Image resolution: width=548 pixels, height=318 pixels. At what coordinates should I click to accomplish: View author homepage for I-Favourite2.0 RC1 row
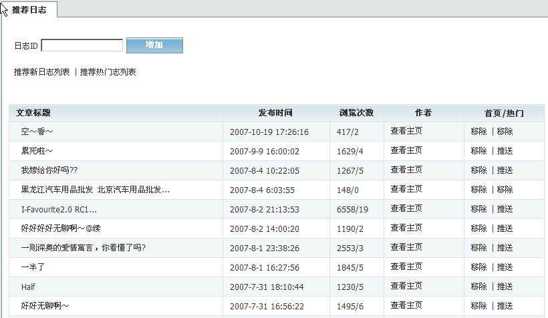click(x=406, y=209)
